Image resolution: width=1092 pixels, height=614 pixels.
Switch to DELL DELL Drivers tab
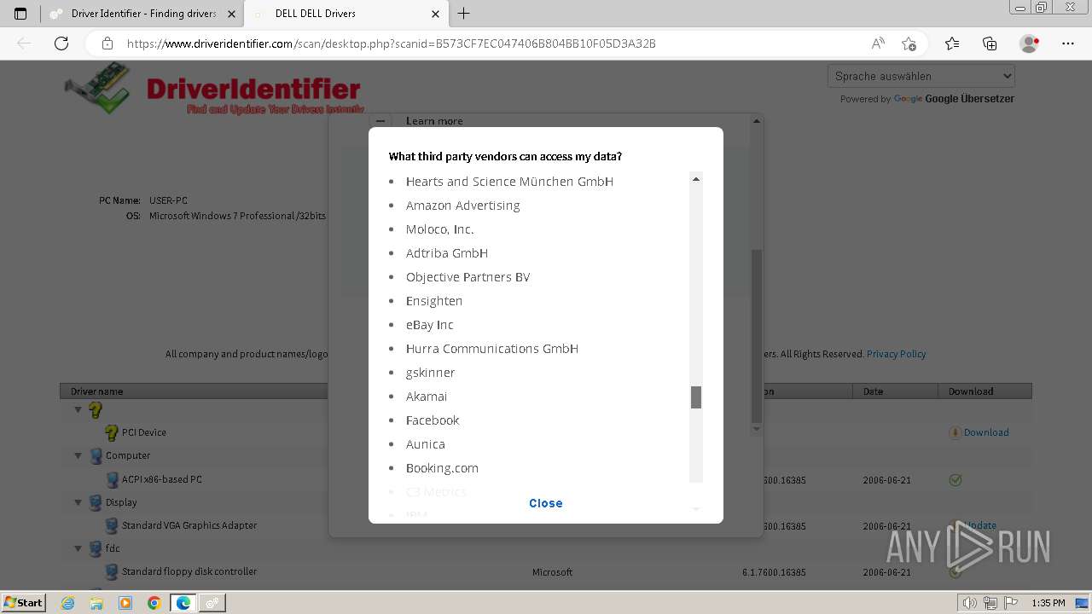tap(346, 14)
